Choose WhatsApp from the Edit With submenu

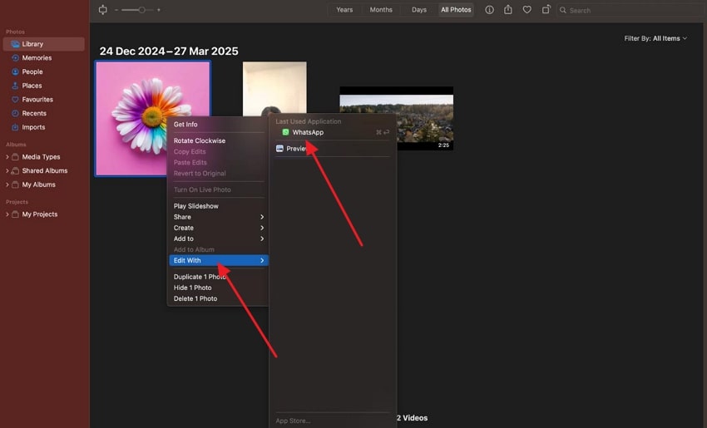[x=308, y=132]
